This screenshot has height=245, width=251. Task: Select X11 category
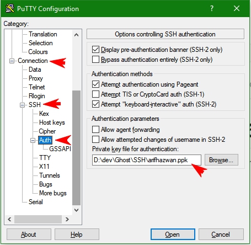[x=44, y=167]
